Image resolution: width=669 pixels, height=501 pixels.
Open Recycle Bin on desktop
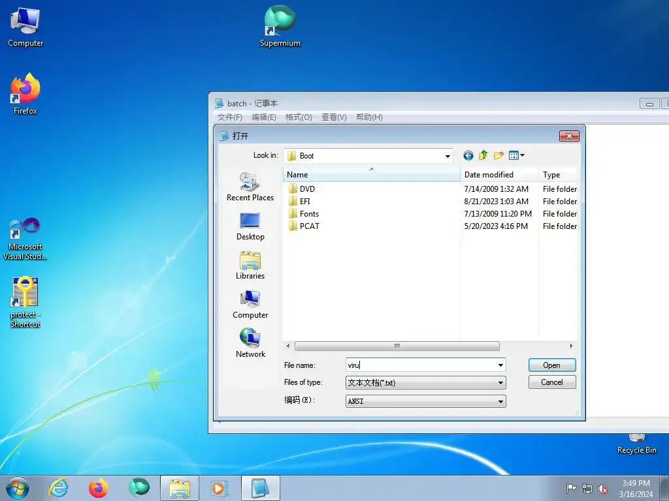tap(636, 445)
